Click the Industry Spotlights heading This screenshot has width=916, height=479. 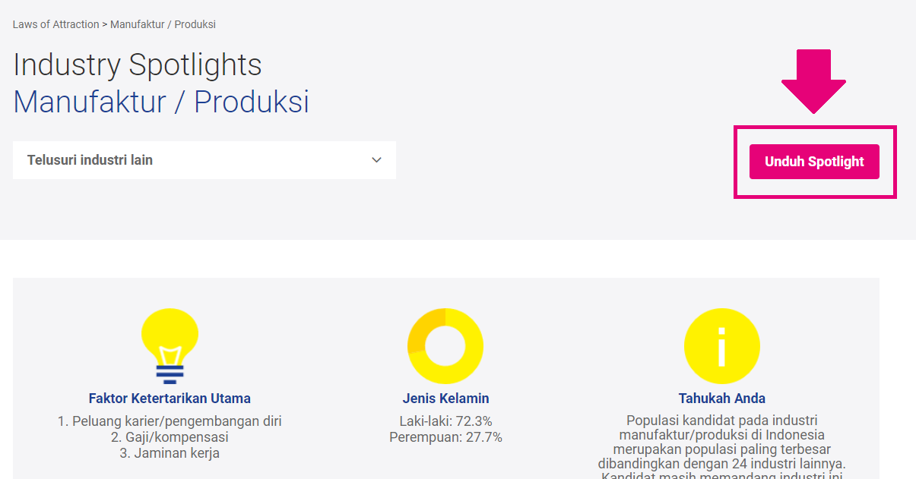pyautogui.click(x=138, y=65)
